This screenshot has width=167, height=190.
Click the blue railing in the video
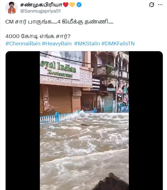[x=68, y=116]
